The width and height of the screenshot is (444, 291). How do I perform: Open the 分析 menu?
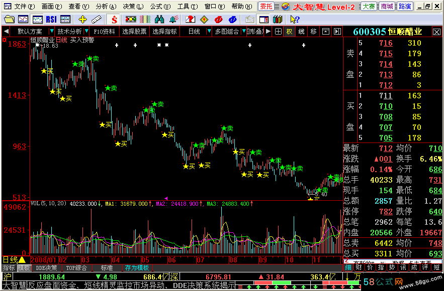[x=102, y=7]
